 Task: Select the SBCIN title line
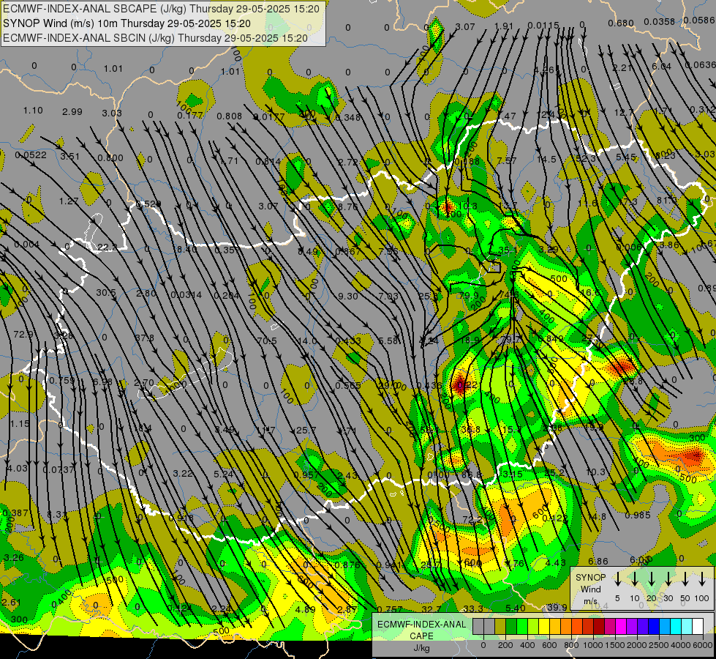[155, 38]
